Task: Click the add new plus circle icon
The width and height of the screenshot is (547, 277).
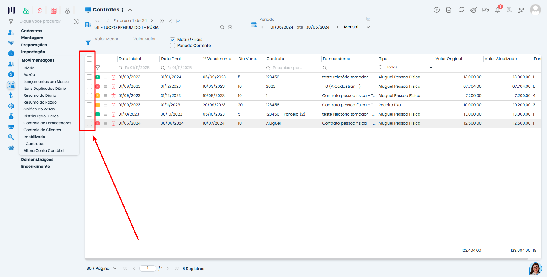Action: click(437, 10)
